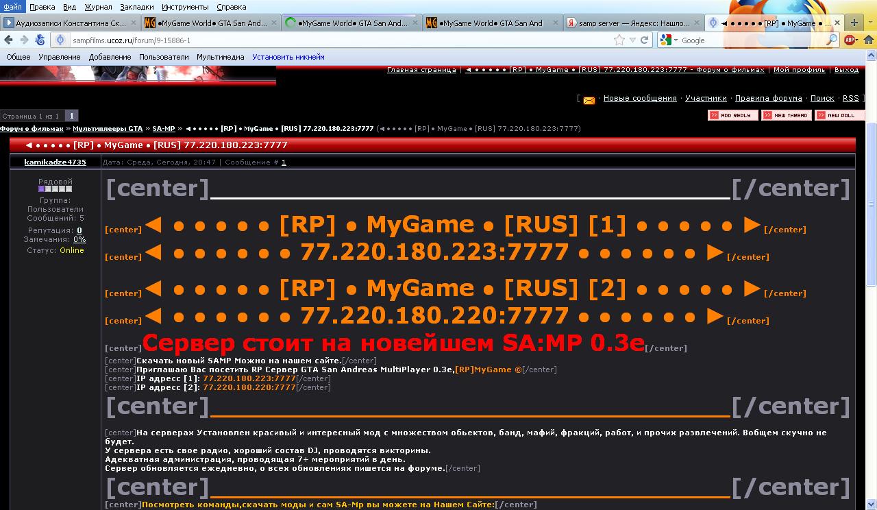
Task: Open the Инструменты menu
Action: tap(186, 7)
